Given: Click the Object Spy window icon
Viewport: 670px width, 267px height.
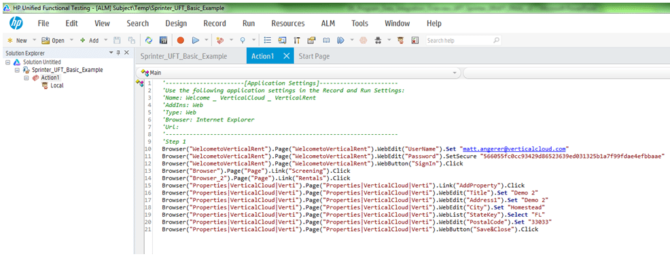Looking at the screenshot, I should [282, 41].
